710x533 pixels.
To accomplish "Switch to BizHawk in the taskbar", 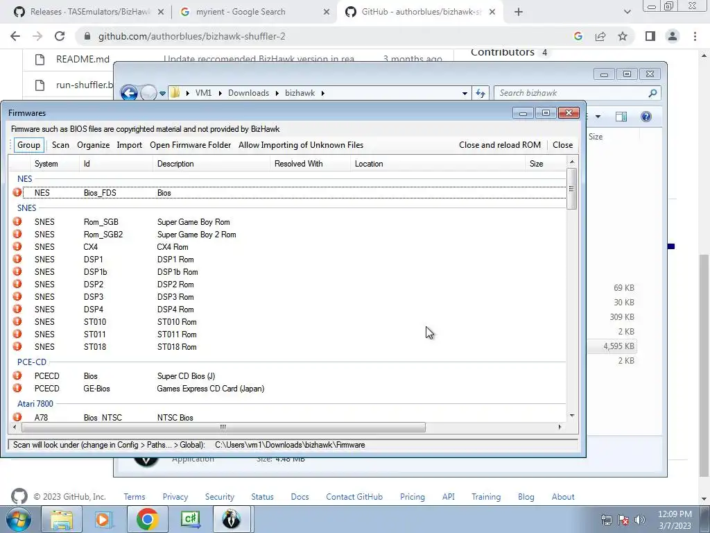I will coord(232,519).
